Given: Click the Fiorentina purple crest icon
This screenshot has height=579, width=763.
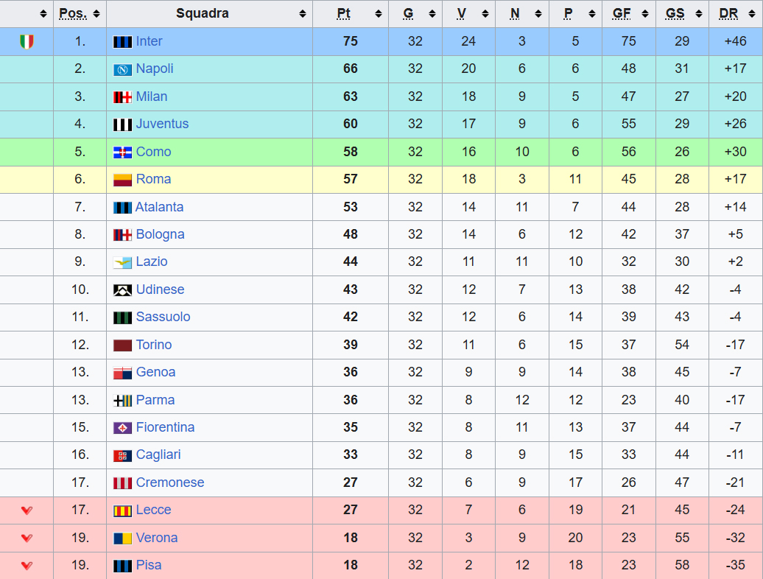Looking at the screenshot, I should tap(122, 428).
